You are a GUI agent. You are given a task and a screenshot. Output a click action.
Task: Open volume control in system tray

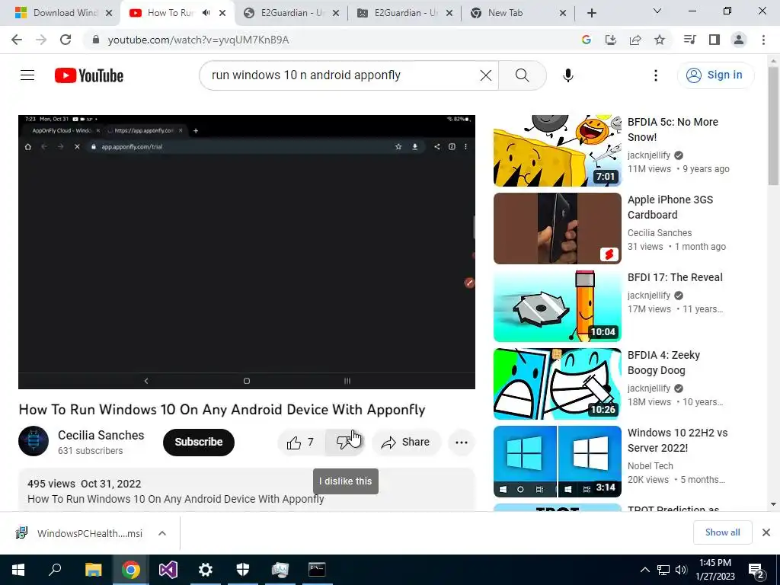click(682, 570)
